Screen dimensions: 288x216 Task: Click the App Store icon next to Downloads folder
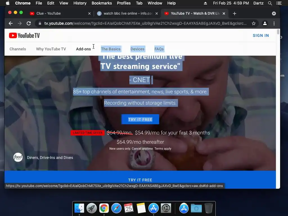click(184, 208)
